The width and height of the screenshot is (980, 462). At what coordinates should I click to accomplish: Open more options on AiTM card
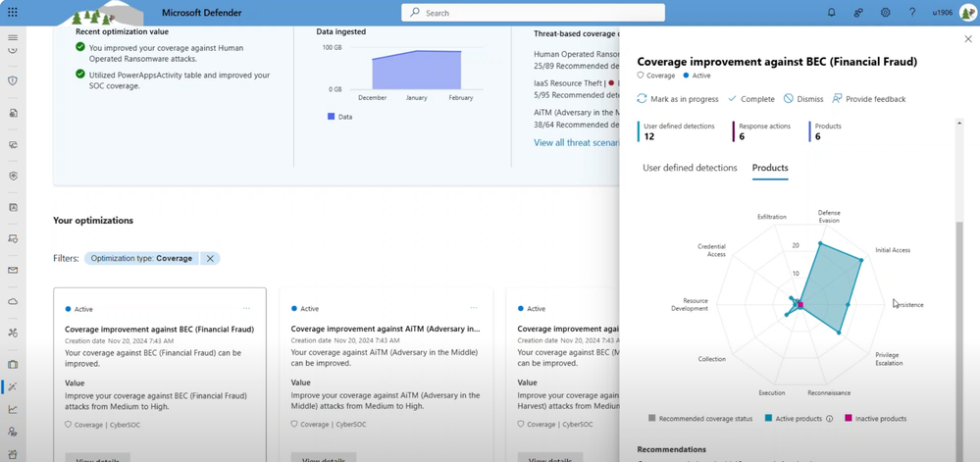tap(474, 308)
